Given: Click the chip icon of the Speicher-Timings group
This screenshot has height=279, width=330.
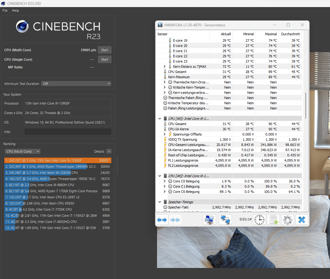Looking at the screenshot, I should pos(165,202).
